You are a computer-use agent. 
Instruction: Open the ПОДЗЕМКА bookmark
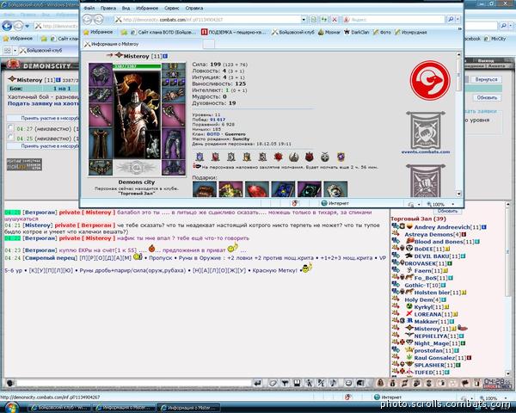point(235,32)
